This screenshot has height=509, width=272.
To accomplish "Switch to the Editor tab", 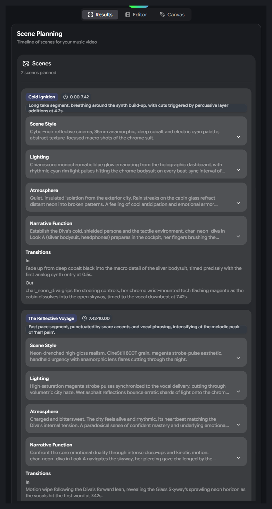I will coord(136,15).
